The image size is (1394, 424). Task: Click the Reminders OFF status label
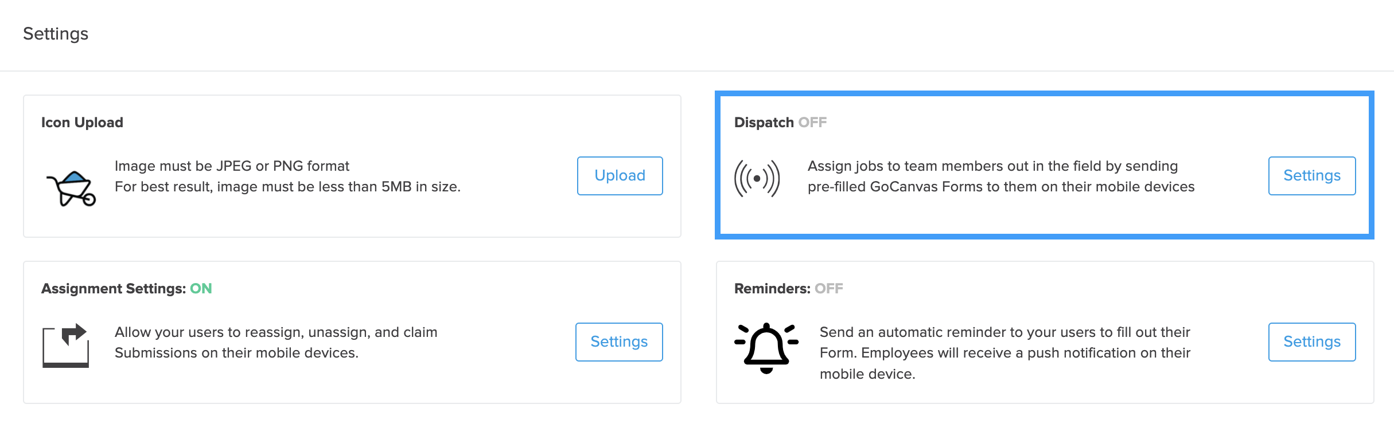click(828, 289)
